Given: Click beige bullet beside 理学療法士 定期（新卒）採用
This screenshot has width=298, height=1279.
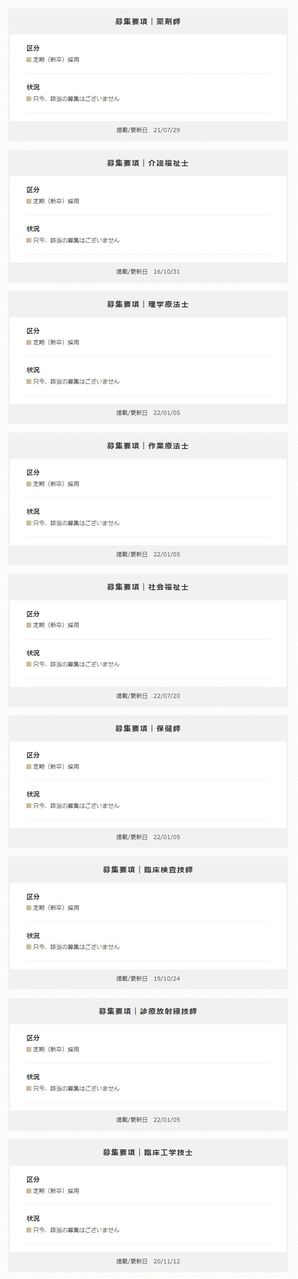Looking at the screenshot, I should coord(29,342).
